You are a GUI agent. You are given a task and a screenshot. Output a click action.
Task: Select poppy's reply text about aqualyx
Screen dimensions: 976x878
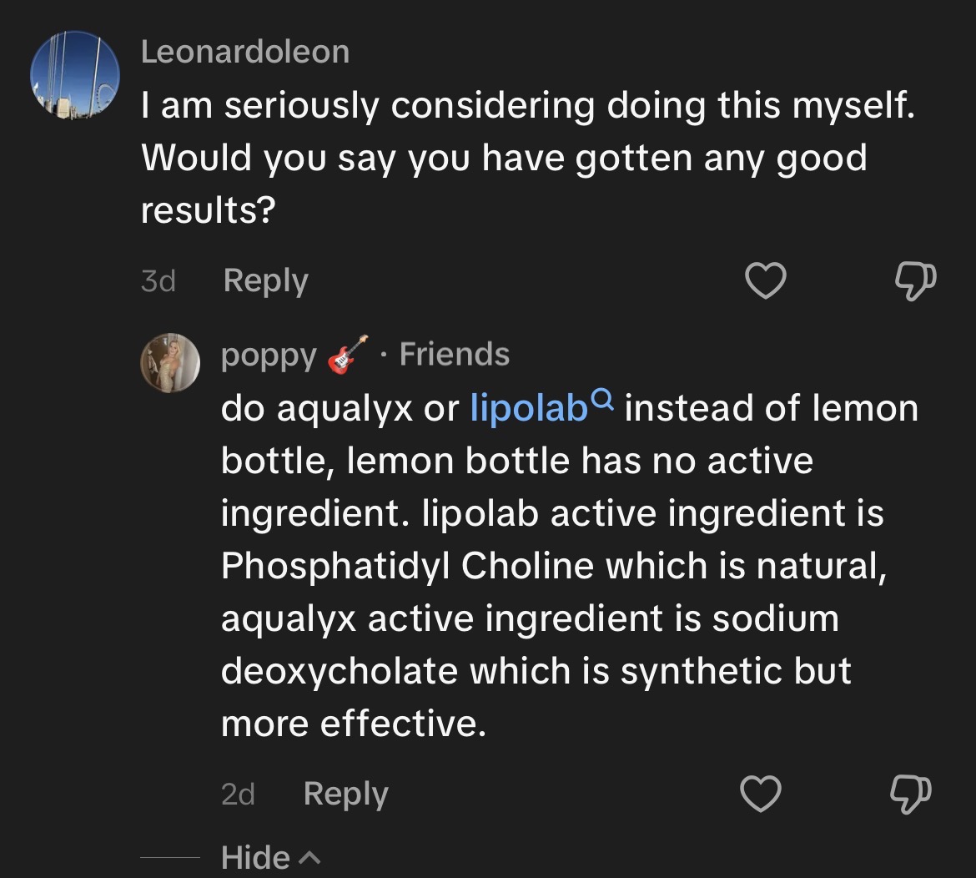pyautogui.click(x=551, y=566)
